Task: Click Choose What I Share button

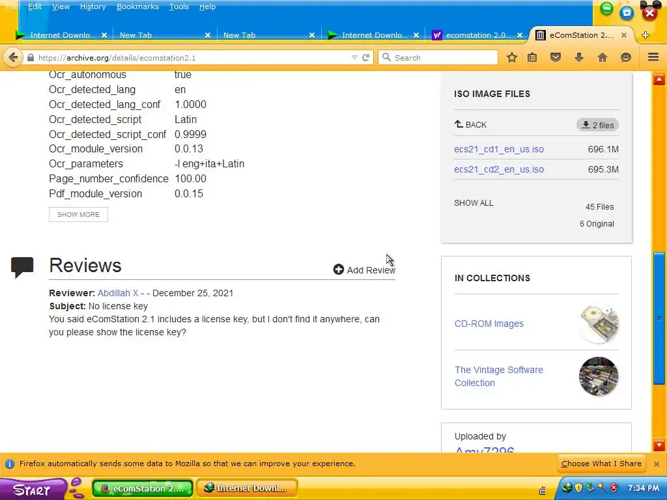Action: coord(601,464)
